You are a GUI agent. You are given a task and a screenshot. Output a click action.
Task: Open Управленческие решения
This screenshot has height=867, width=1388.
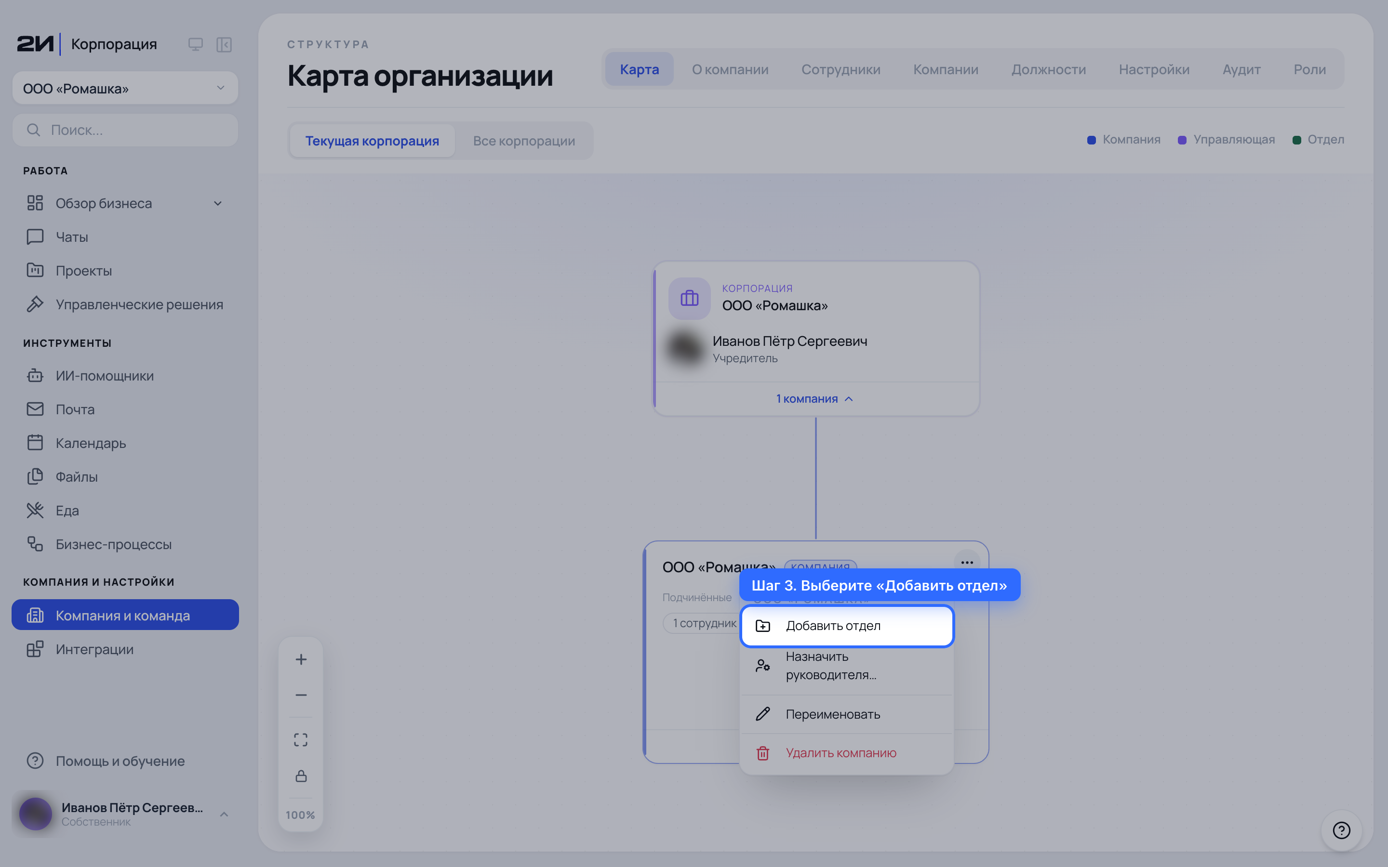pos(125,304)
